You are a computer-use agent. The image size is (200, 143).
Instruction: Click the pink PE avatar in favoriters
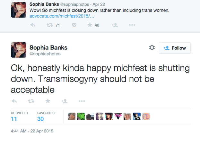click(x=146, y=117)
